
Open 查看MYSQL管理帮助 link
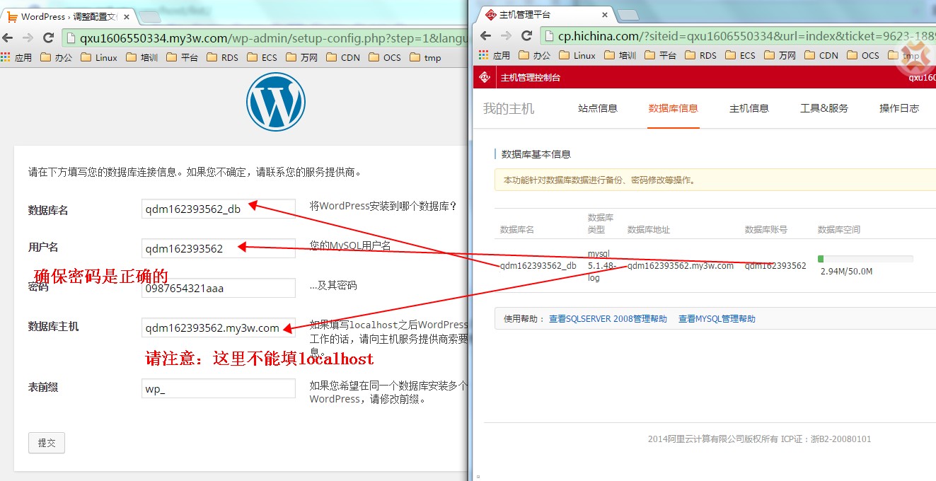click(717, 319)
